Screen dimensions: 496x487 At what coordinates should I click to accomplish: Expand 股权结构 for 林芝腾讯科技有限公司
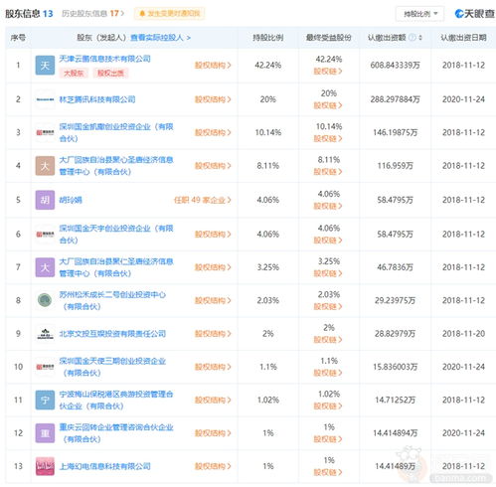213,99
